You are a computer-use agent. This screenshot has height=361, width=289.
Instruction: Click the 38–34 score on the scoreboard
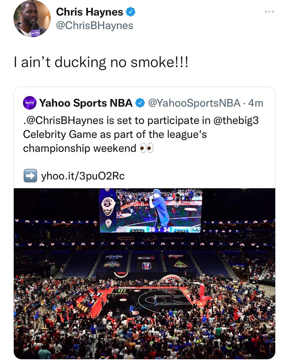(x=159, y=229)
